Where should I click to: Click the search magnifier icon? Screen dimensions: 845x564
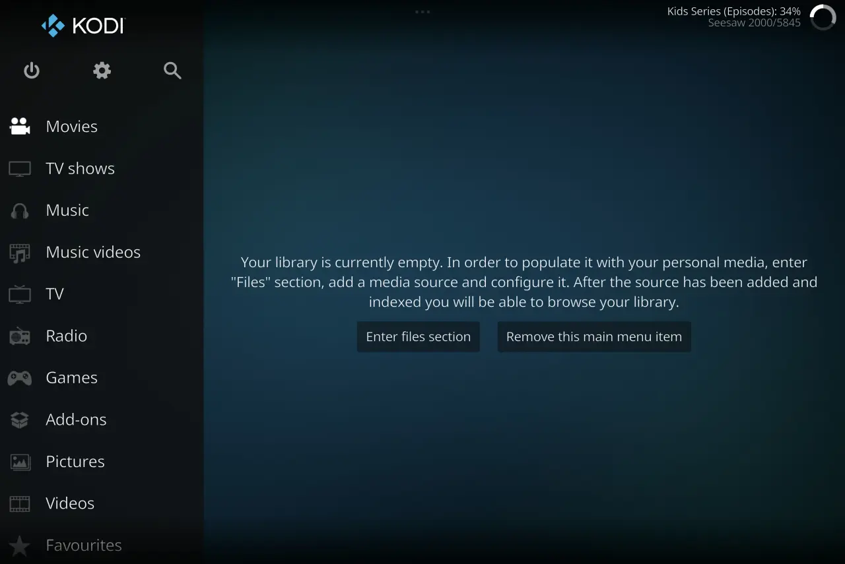pyautogui.click(x=172, y=71)
